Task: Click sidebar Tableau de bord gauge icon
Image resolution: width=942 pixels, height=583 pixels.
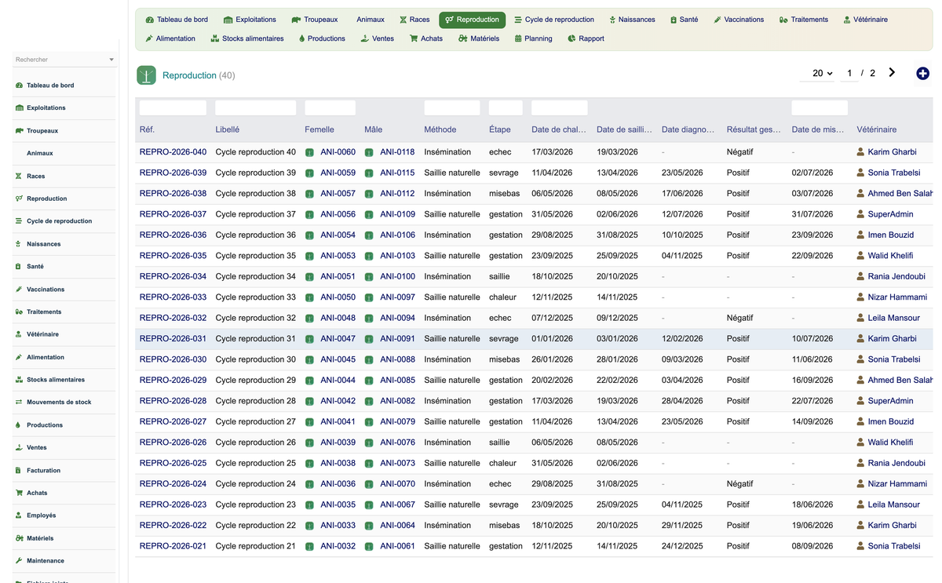Action: [19, 85]
